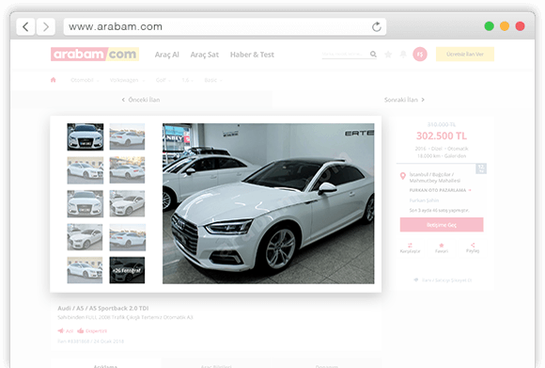Expand the Golf breadcrumb dropdown
This screenshot has width=545, height=368.
point(163,80)
